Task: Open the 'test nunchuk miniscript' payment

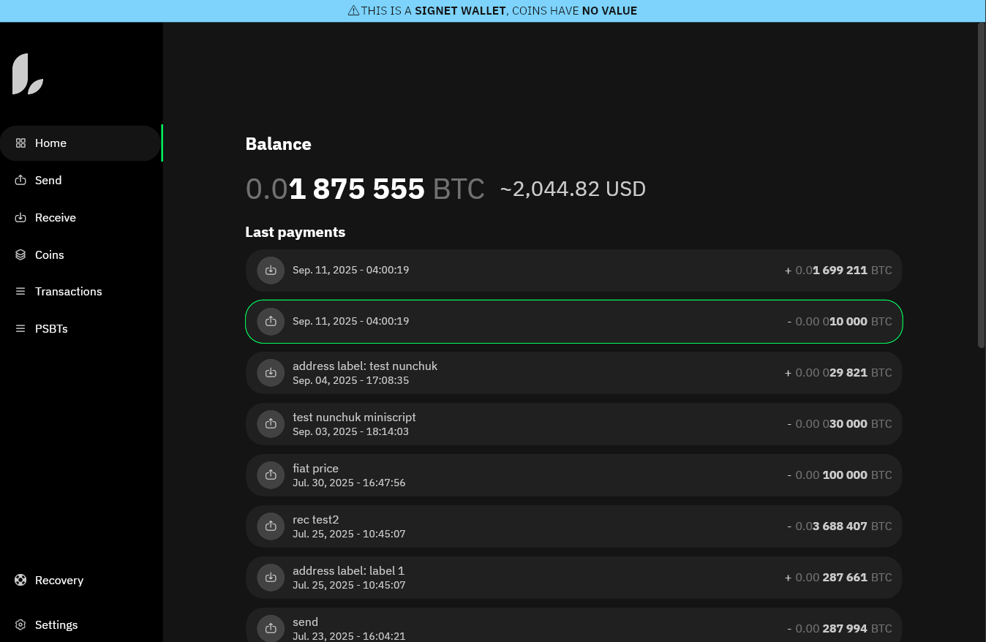Action: (x=573, y=424)
